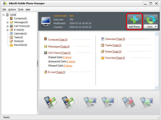Screen dimensions: 161x120
Task: Open the Tools menu
Action: [21, 10]
